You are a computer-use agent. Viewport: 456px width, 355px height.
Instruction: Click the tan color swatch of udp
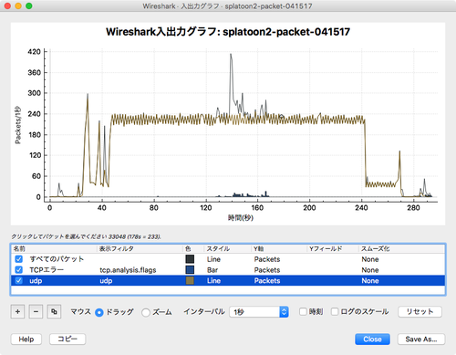[x=190, y=280]
